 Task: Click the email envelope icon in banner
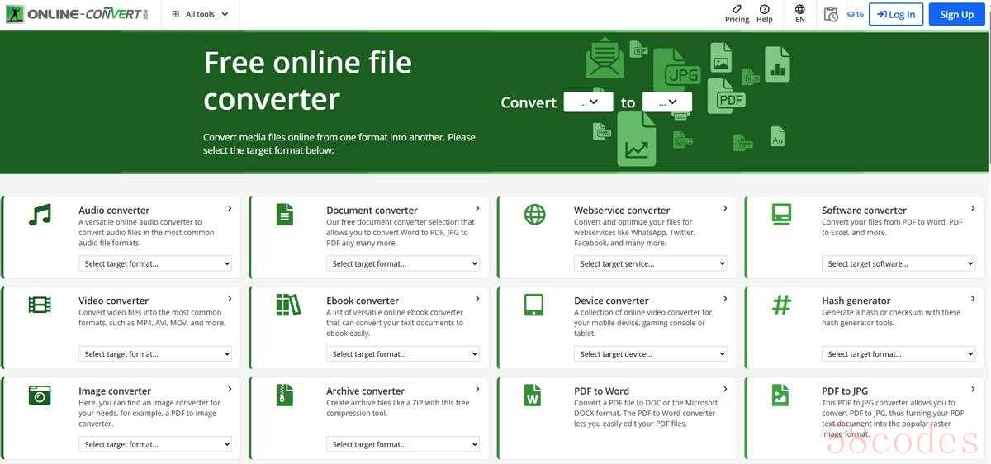[605, 59]
